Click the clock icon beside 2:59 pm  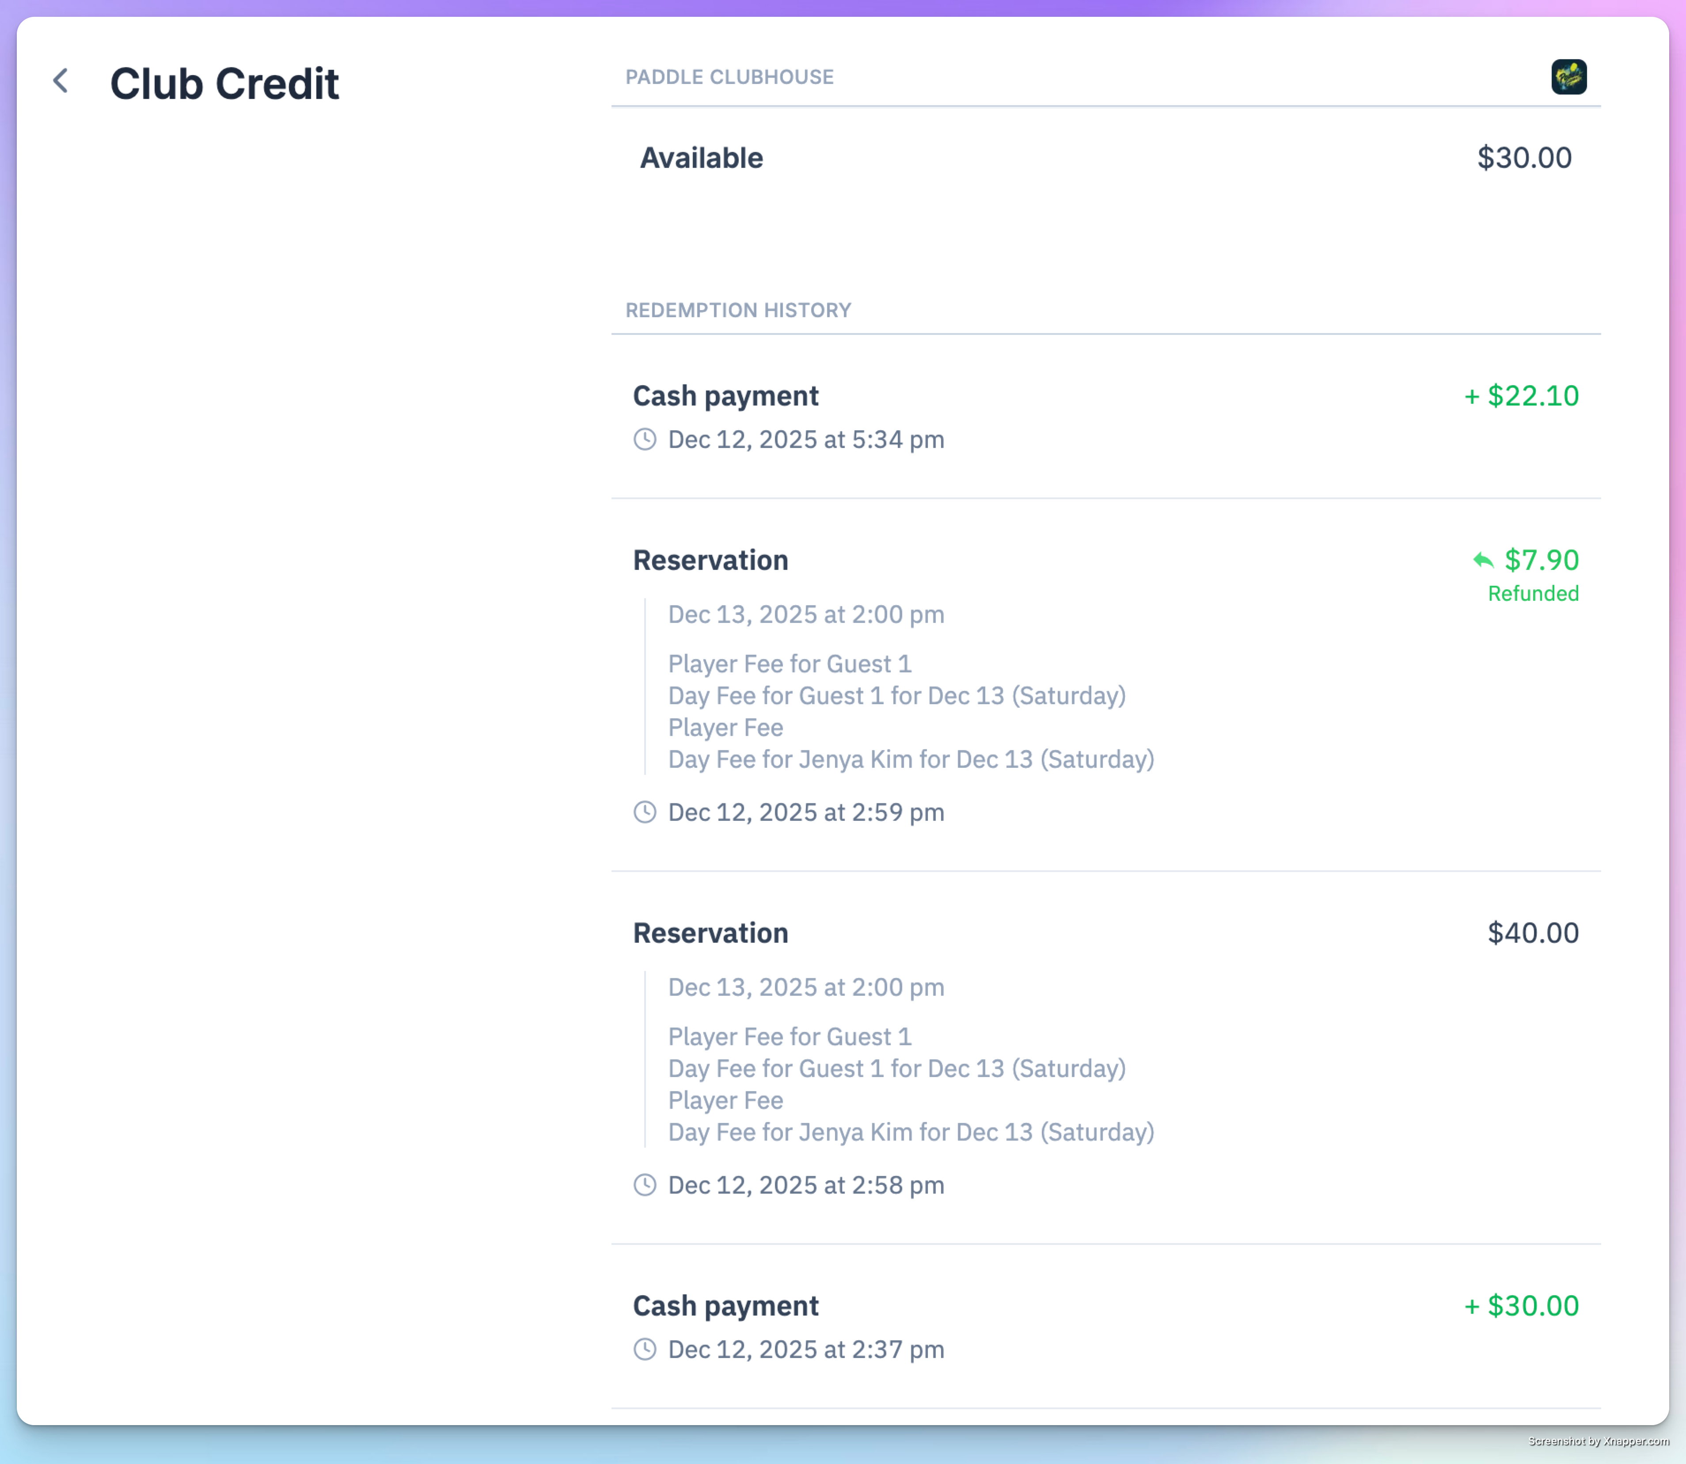tap(645, 812)
